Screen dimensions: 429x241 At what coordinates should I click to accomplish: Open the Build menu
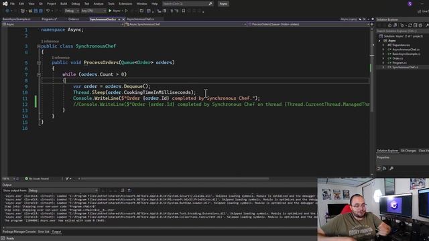click(x=64, y=4)
